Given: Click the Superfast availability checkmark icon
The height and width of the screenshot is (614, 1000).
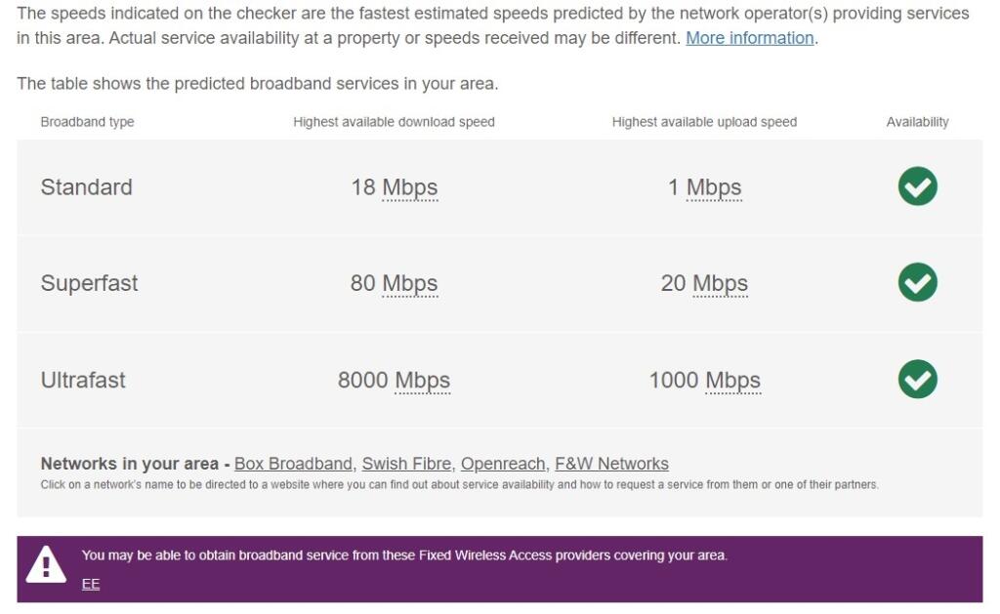Looking at the screenshot, I should point(917,283).
